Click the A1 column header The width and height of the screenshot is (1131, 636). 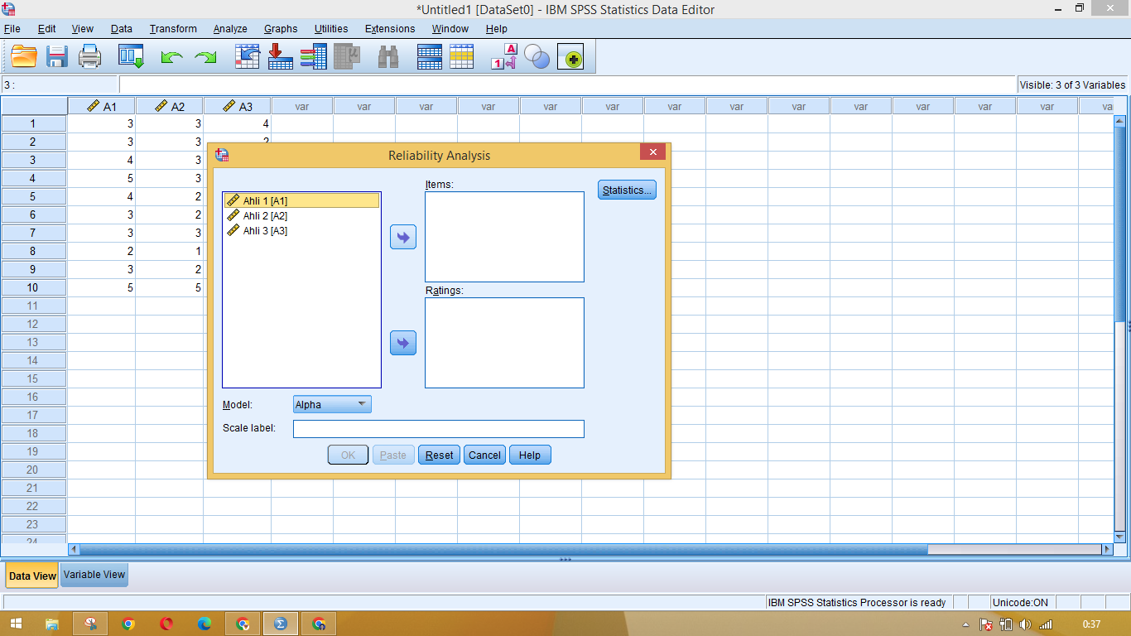(102, 106)
